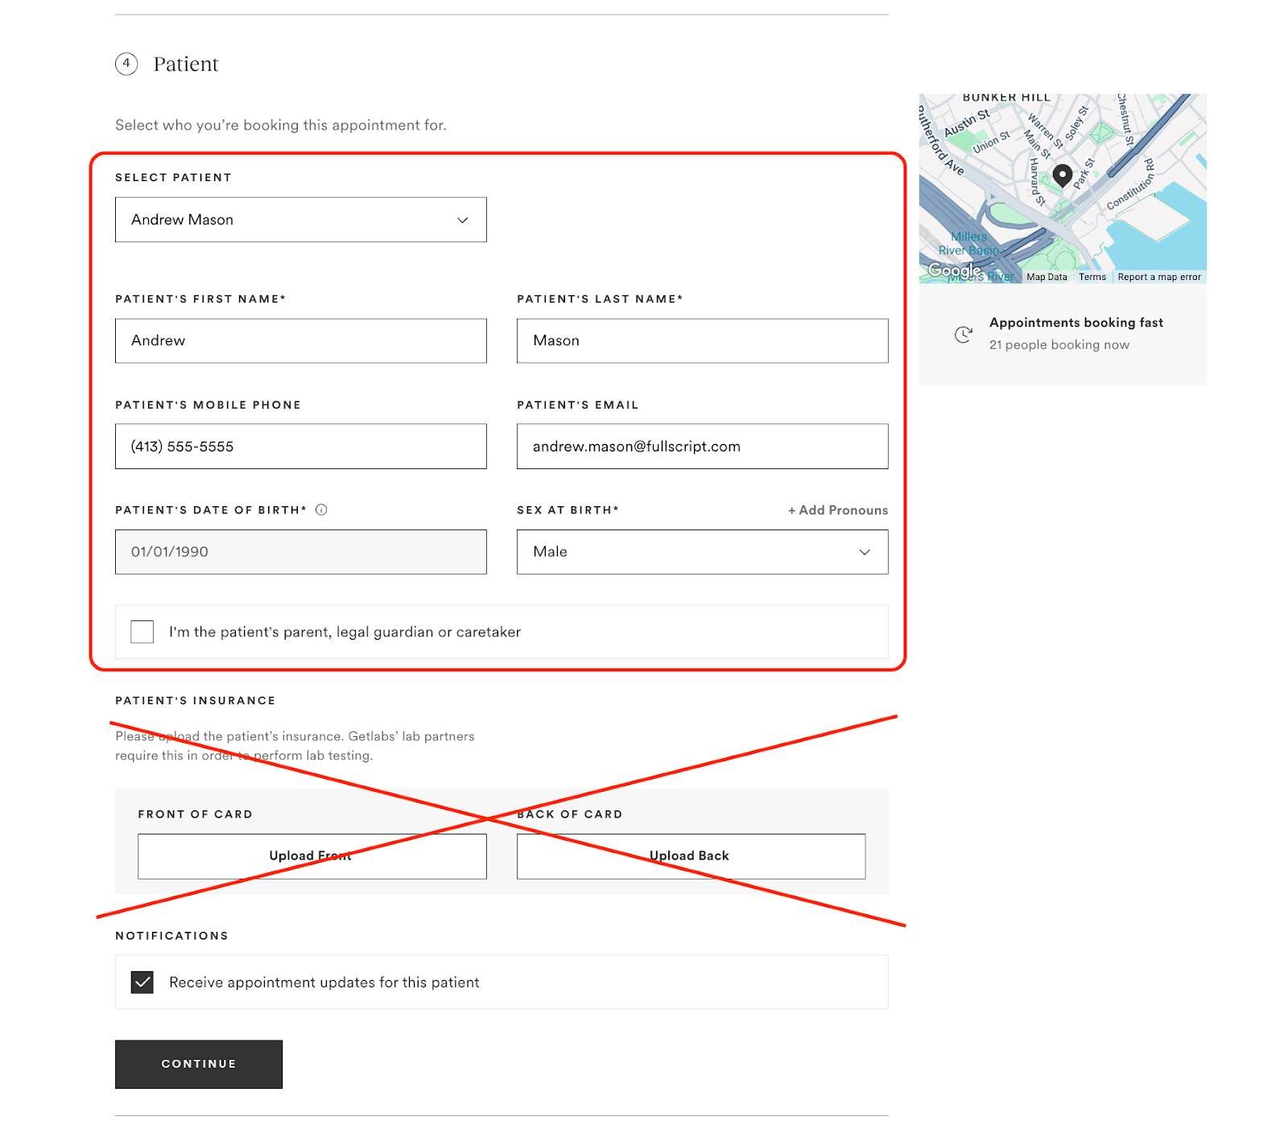Check the parent, legal guardian or caretaker checkbox
The width and height of the screenshot is (1288, 1133).
(x=142, y=632)
